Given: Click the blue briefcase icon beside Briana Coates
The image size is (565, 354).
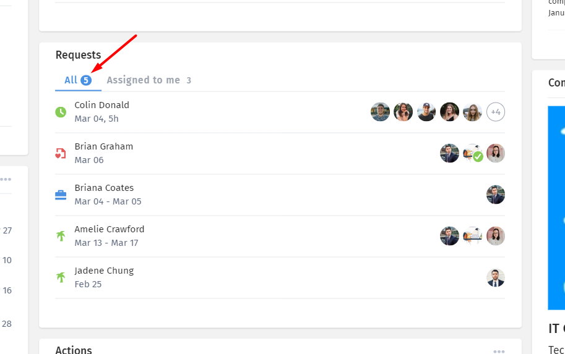Looking at the screenshot, I should click(61, 195).
